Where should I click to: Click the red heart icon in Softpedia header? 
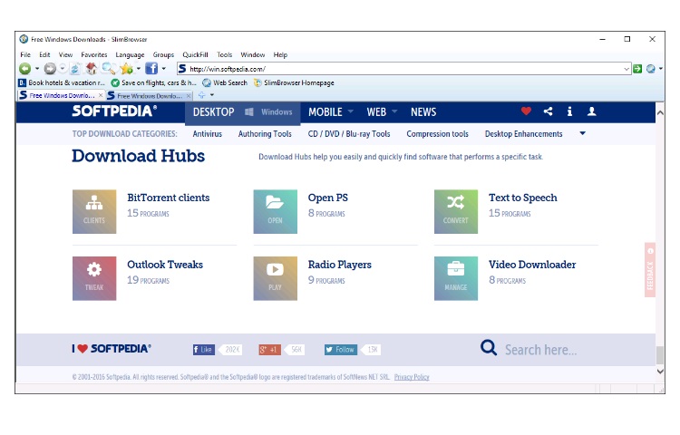pos(526,111)
